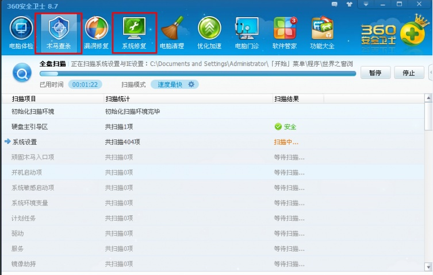The width and height of the screenshot is (433, 275).
Task: Open the 系统修复 system repair icon
Action: pos(134,33)
